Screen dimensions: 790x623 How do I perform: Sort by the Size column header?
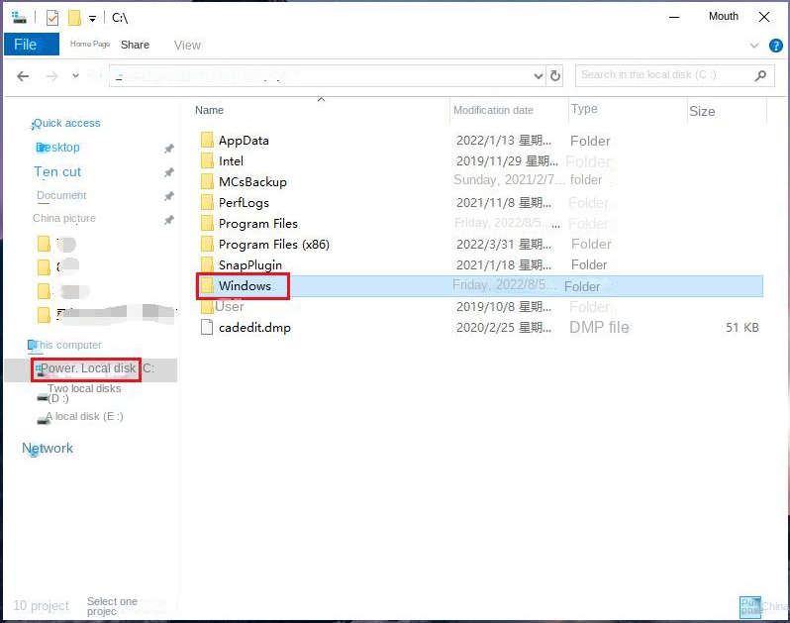(x=702, y=111)
